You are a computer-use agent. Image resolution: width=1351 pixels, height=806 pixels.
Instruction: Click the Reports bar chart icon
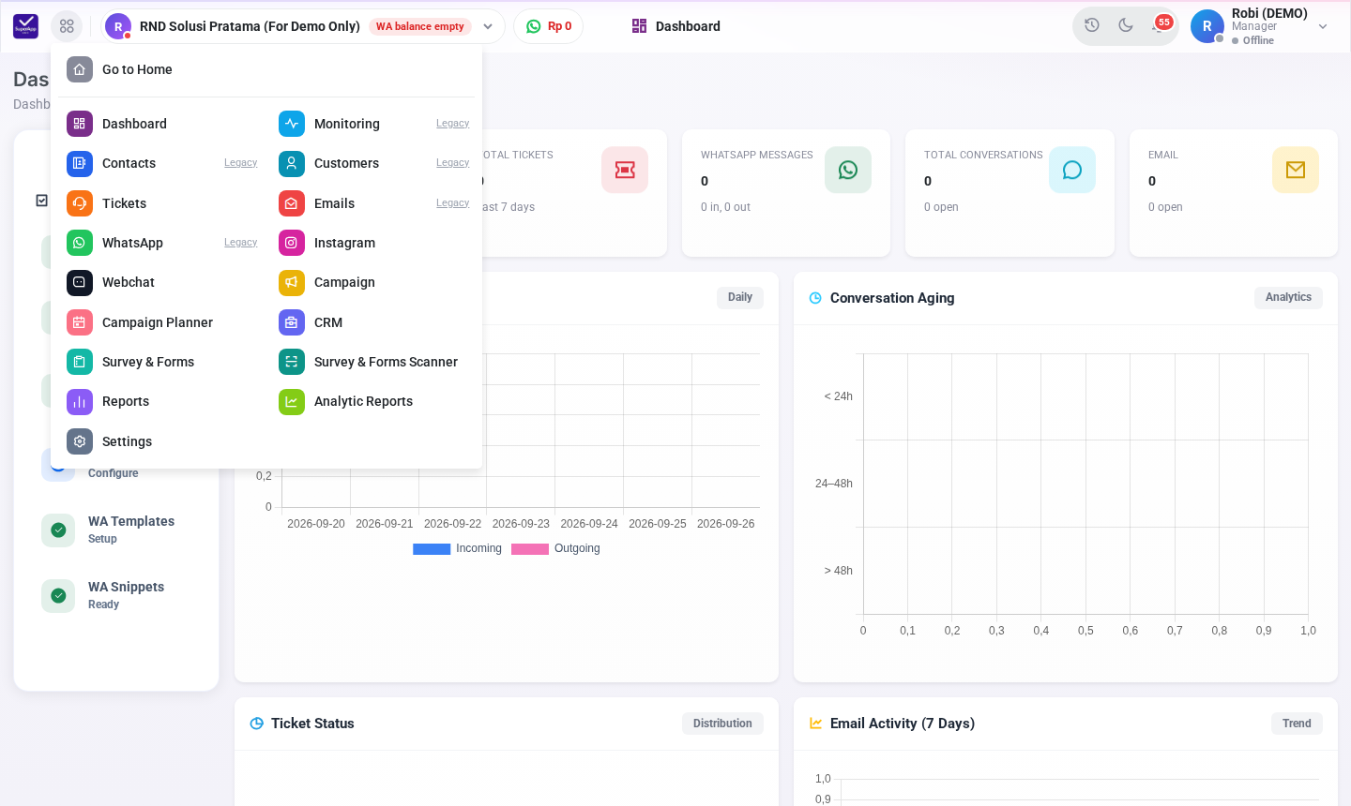coord(80,401)
